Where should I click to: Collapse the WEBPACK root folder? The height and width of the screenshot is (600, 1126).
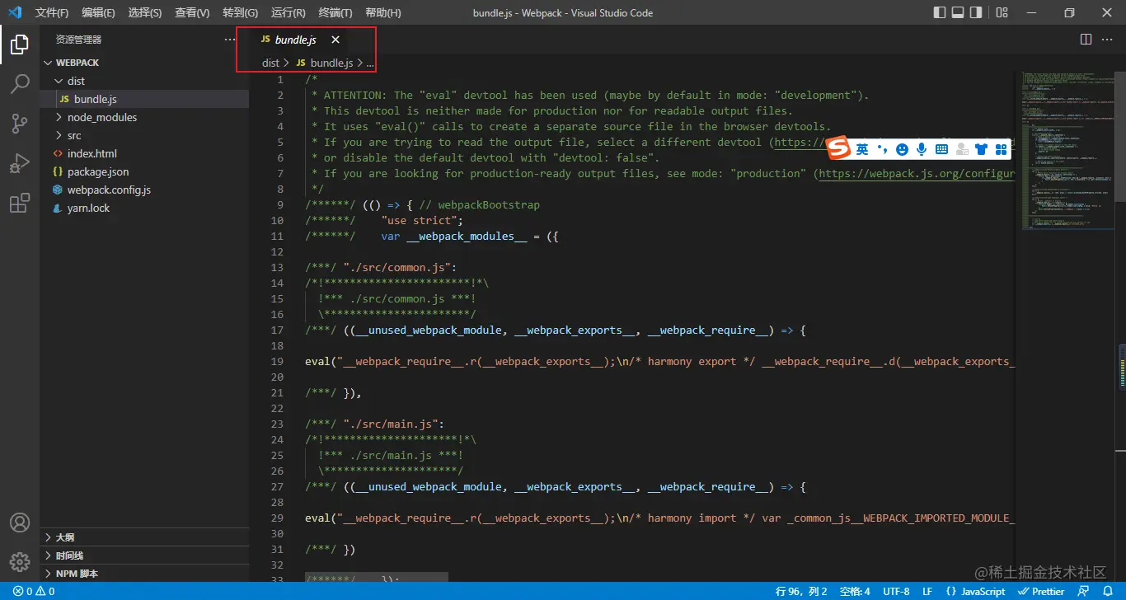pyautogui.click(x=144, y=63)
